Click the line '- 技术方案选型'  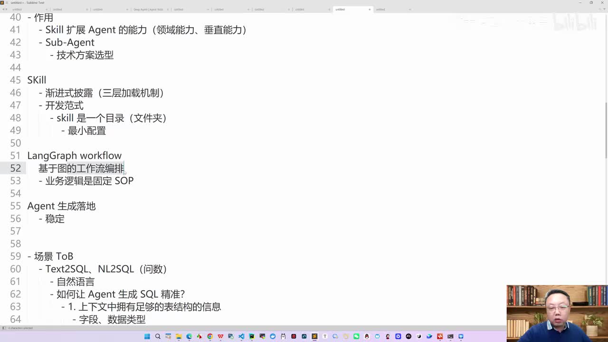click(x=82, y=55)
